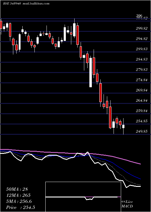Click the 264.84 price axis label
Screen dimensions: 151x212
tap(142, 101)
